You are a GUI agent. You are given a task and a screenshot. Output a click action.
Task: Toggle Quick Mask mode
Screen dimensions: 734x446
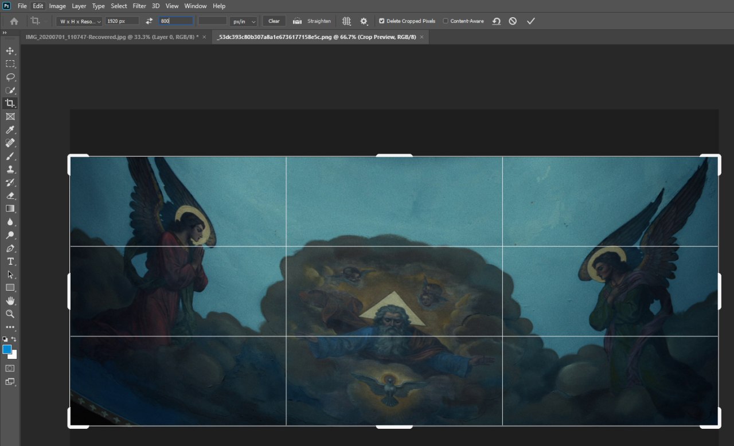pyautogui.click(x=10, y=368)
